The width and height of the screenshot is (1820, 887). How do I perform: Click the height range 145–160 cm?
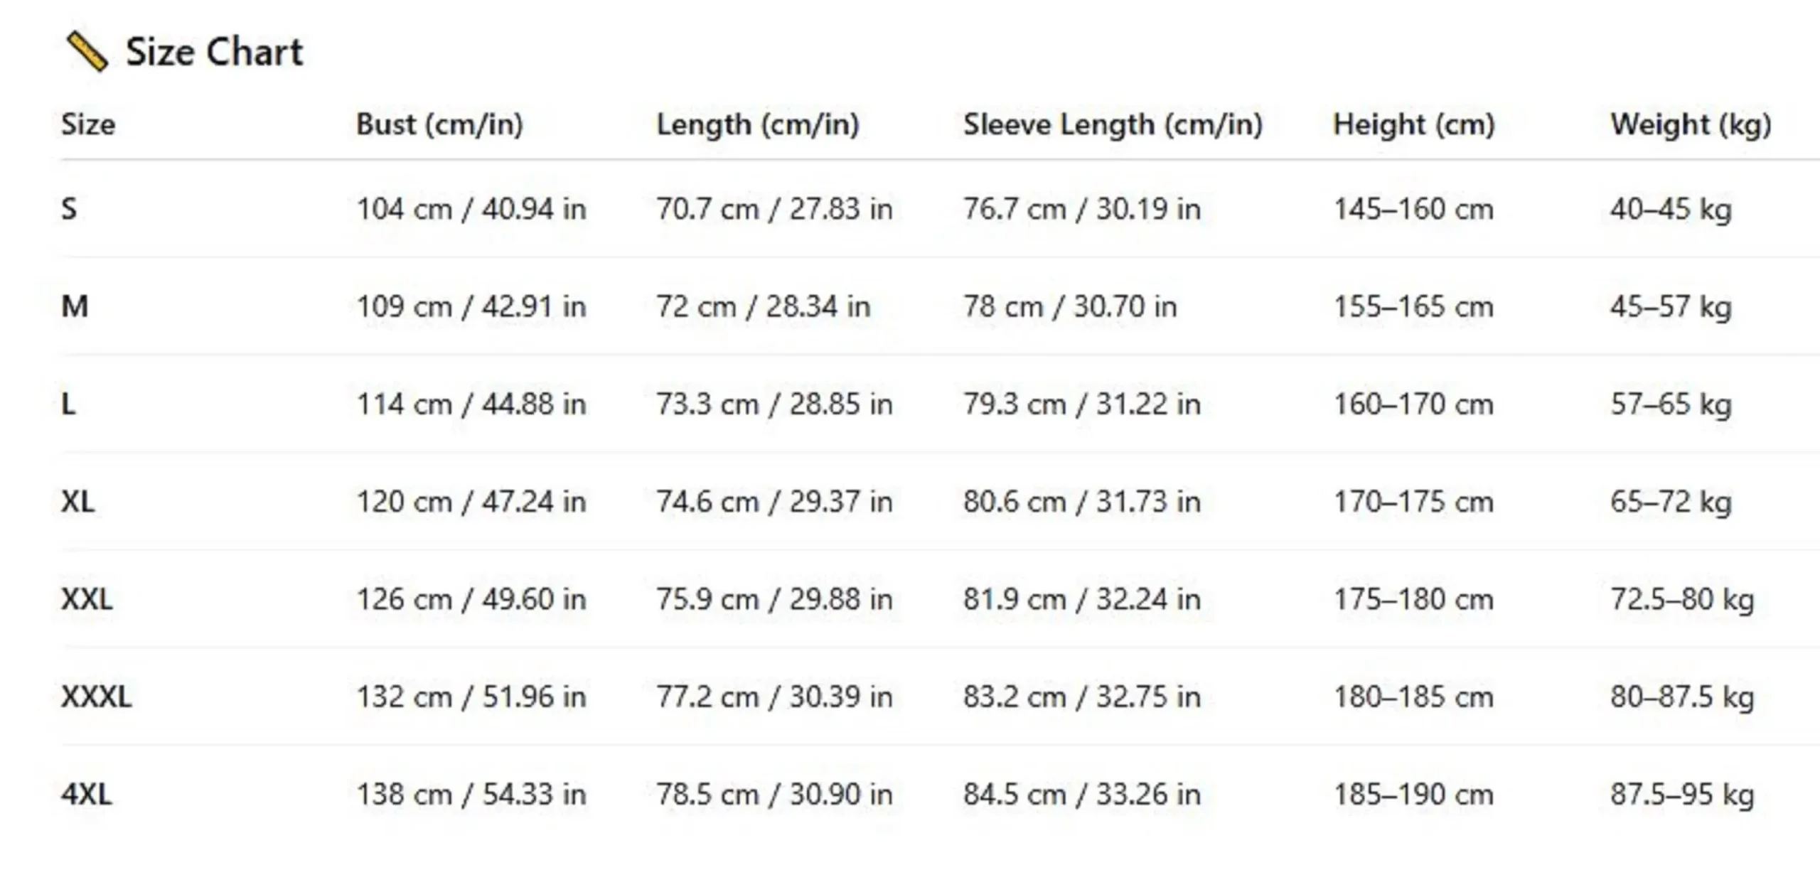(1413, 209)
